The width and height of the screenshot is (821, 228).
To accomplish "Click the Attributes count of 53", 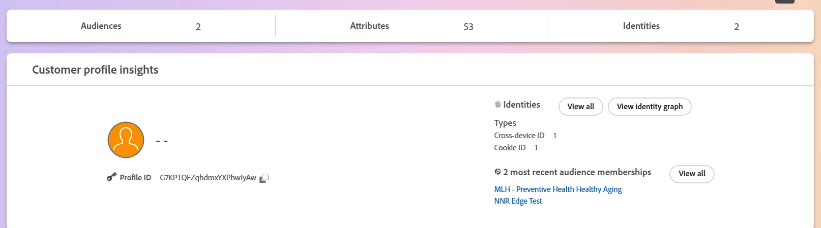I will [468, 26].
